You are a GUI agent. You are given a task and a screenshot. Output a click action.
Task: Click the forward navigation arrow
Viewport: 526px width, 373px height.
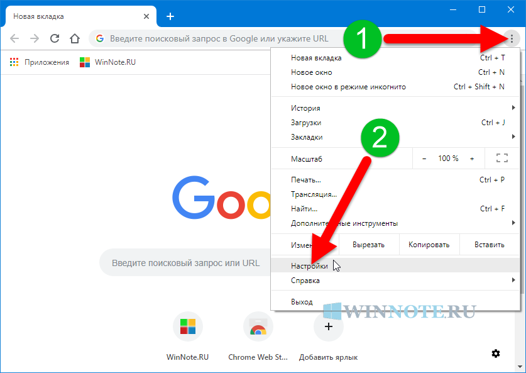click(35, 38)
